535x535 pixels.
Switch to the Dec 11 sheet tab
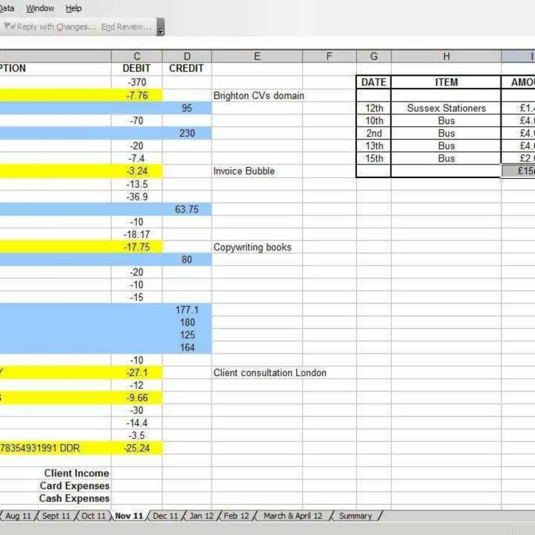165,516
